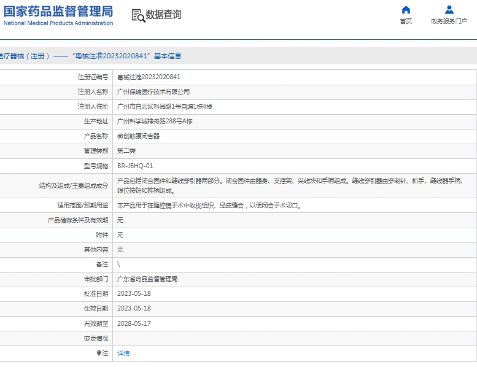This screenshot has height=367, width=477.
Task: Click the bulb icon beside 注
Action: pyautogui.click(x=99, y=353)
